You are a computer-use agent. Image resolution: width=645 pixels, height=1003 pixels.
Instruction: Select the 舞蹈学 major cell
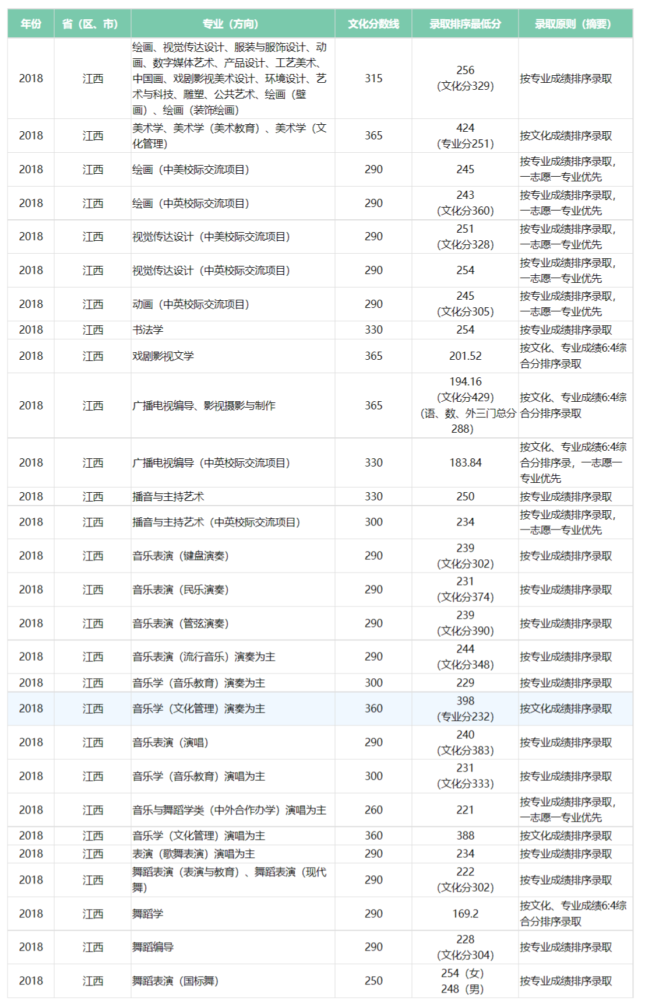coord(233,914)
